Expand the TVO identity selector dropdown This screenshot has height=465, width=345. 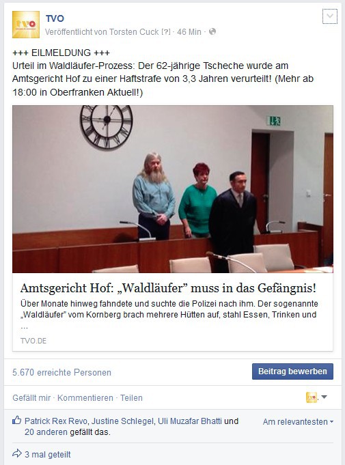point(316,397)
